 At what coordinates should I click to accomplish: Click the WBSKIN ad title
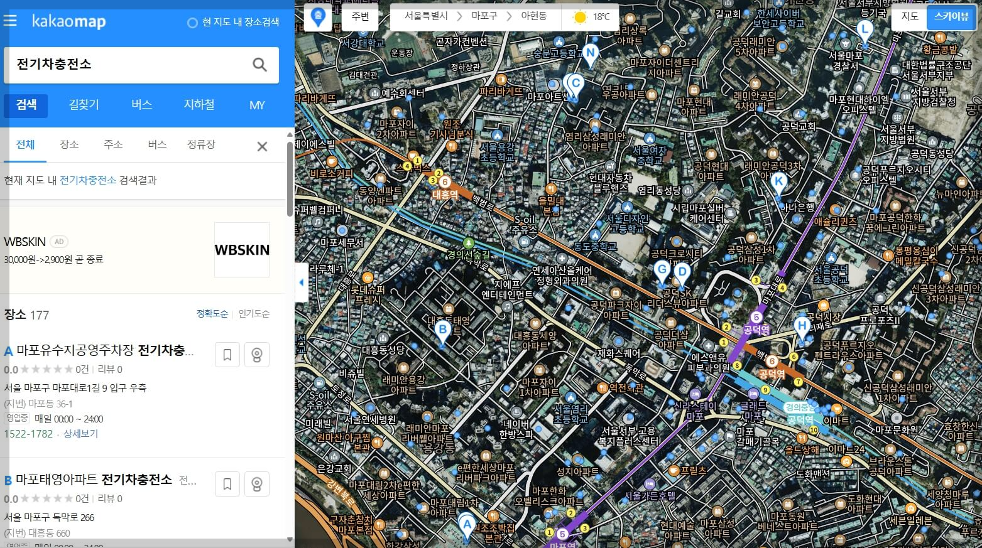[25, 242]
